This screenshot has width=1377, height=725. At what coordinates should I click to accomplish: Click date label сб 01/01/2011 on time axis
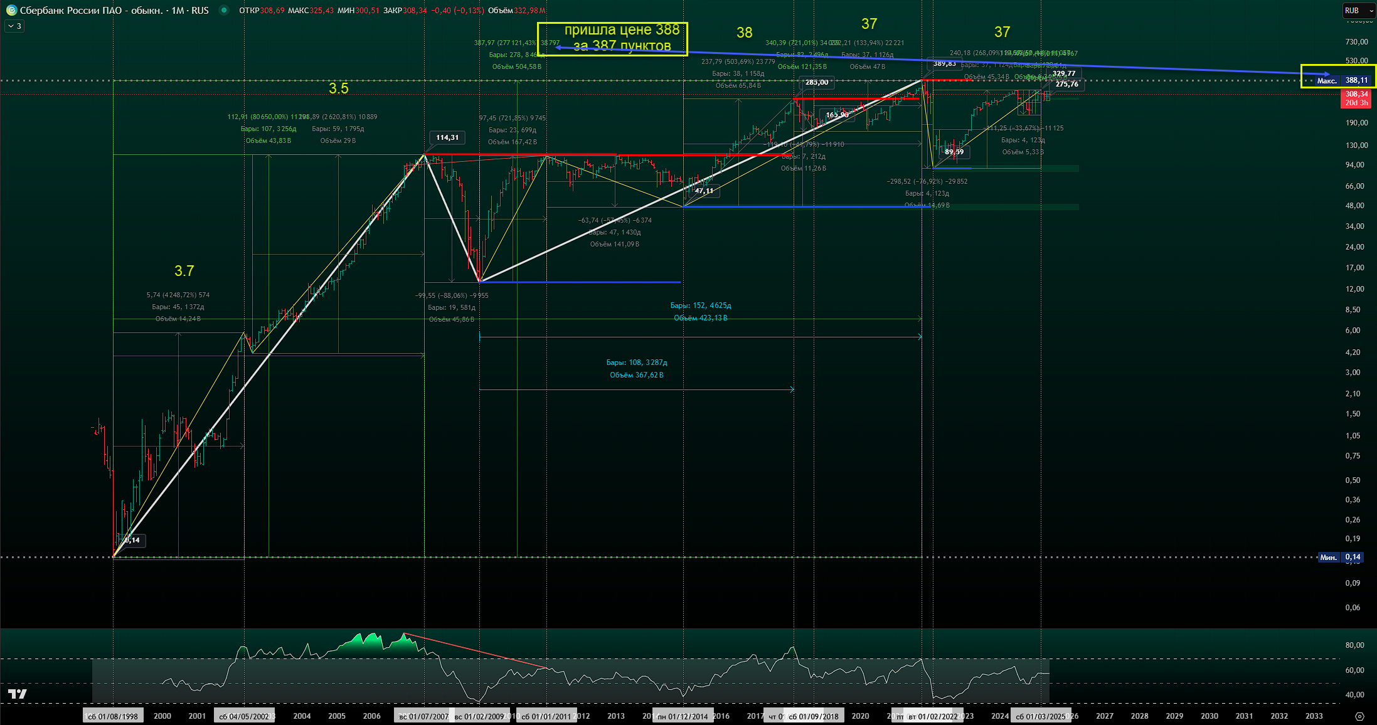coord(546,716)
